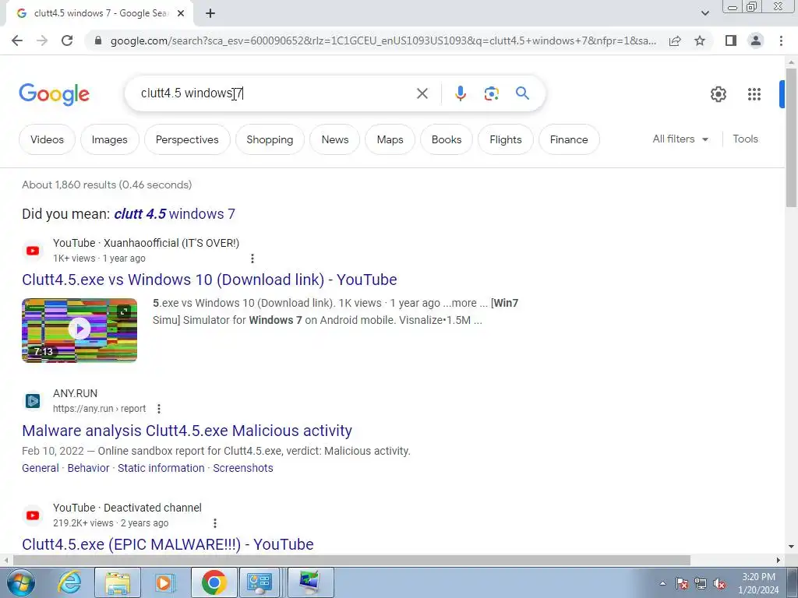This screenshot has height=598, width=798.
Task: Reload the current page
Action: pos(67,40)
